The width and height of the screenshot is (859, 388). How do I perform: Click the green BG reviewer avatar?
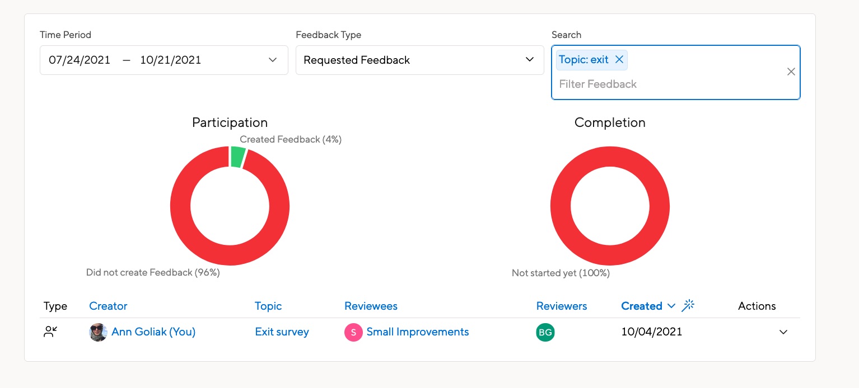545,332
